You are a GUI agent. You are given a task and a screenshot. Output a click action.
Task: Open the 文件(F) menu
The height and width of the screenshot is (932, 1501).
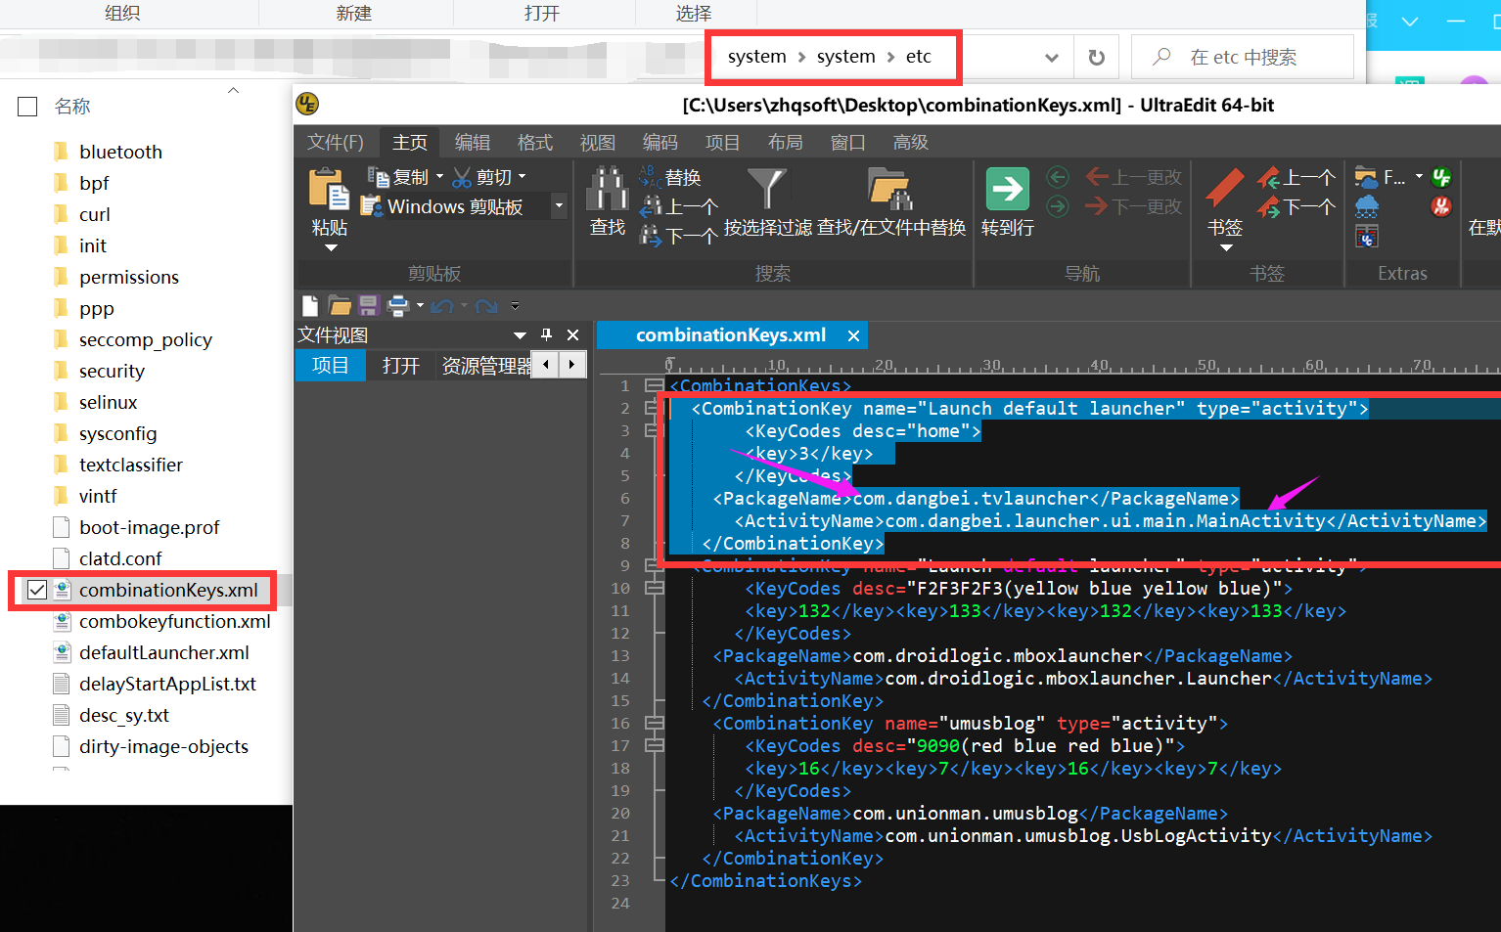tap(336, 143)
